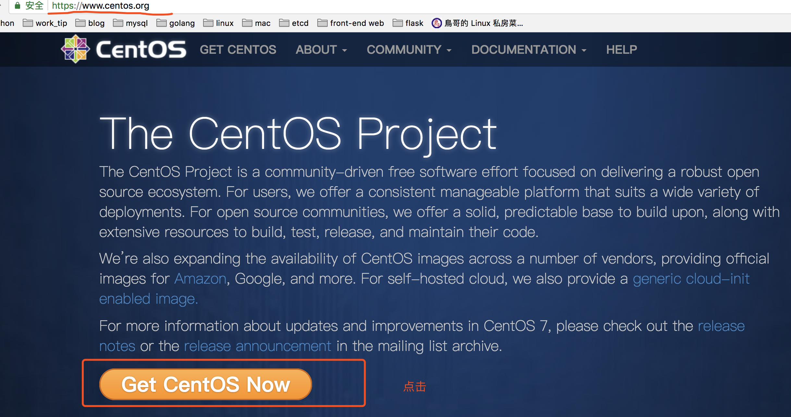The image size is (791, 417).
Task: Open the HELP nav item
Action: pyautogui.click(x=621, y=50)
